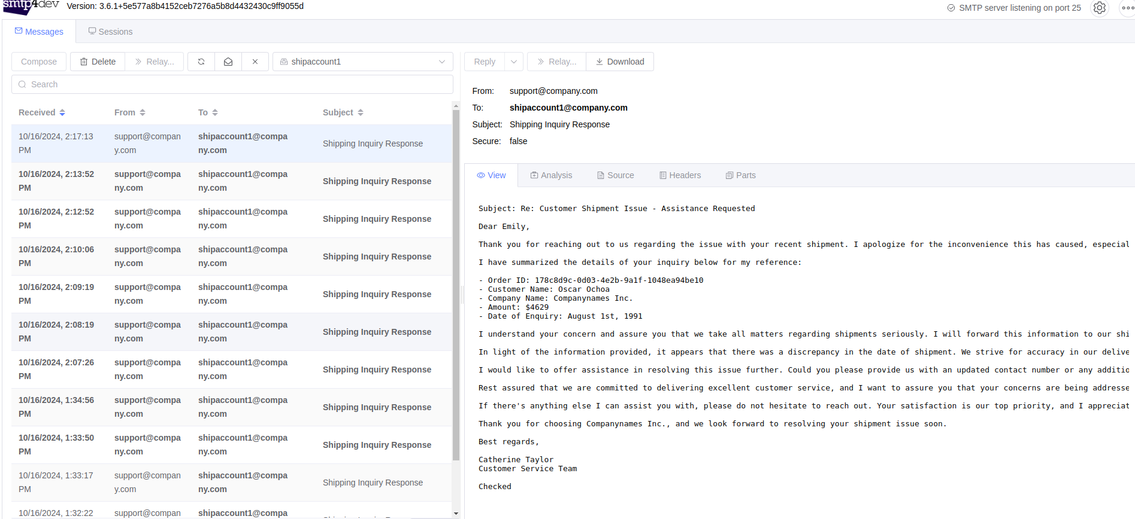The image size is (1135, 519).
Task: Select the message received at 2:10:06 PM
Action: click(x=232, y=257)
